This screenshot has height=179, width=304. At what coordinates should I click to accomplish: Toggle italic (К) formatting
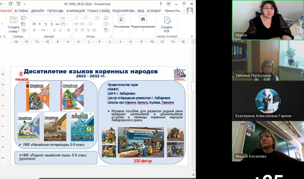(40, 24)
